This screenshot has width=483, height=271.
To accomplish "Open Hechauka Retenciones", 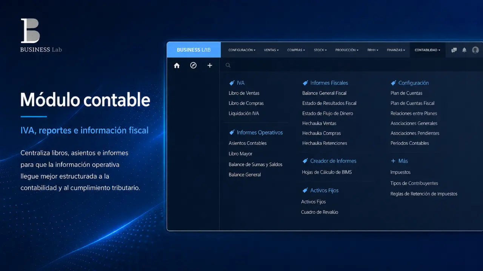I will [325, 143].
